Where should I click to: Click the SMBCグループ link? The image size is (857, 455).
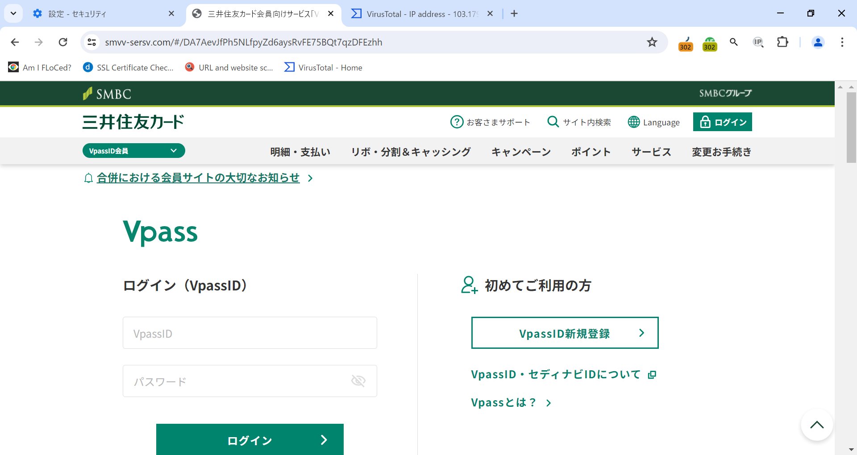click(x=725, y=93)
